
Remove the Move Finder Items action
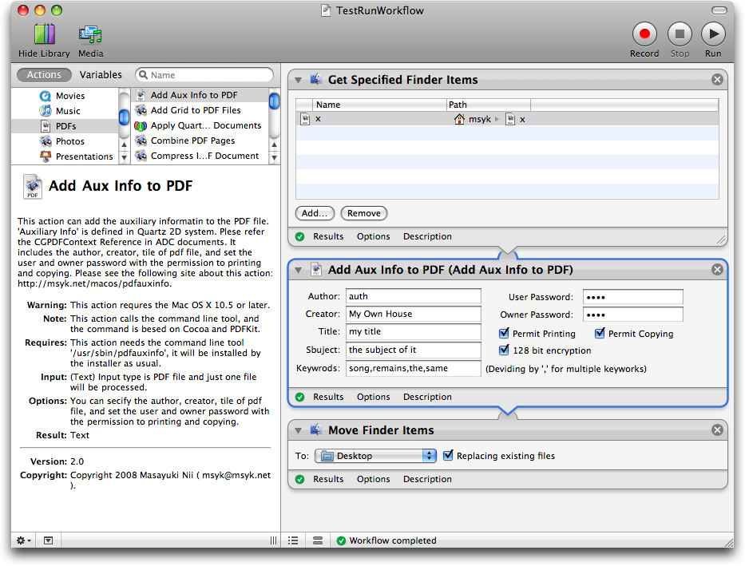(716, 430)
